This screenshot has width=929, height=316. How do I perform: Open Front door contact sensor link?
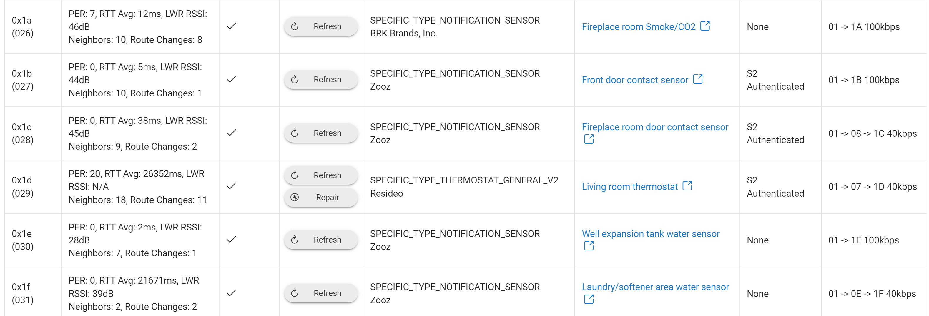pyautogui.click(x=635, y=80)
